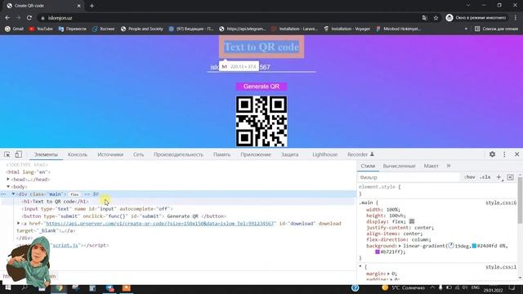Viewport: 523px width, 294px height.
Task: Bookmark this page with the star icon
Action: (436, 18)
